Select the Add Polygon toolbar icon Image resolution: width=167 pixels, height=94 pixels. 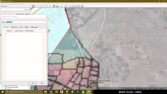click(x=41, y=6)
